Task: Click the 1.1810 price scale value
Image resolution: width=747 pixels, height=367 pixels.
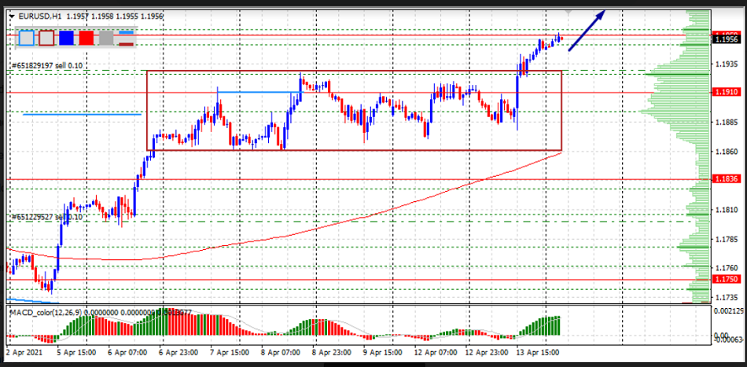Action: [x=726, y=210]
